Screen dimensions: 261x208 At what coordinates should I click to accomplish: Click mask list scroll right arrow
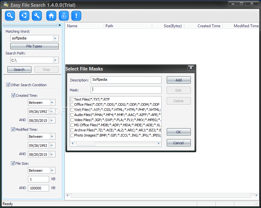pos(159,144)
